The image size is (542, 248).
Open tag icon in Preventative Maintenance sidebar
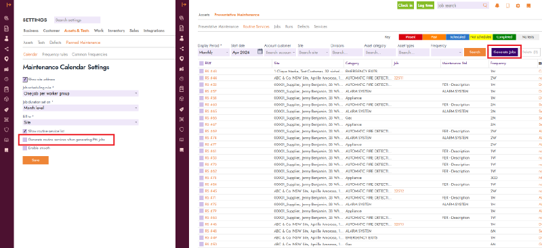click(182, 109)
